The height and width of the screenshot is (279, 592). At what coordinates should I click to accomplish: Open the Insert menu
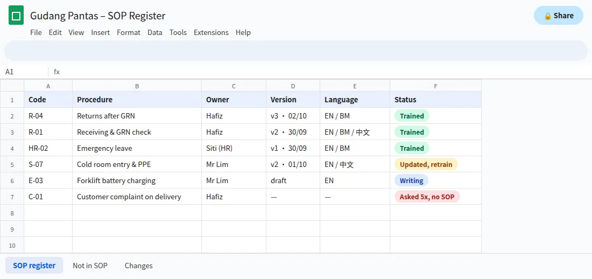pyautogui.click(x=101, y=32)
